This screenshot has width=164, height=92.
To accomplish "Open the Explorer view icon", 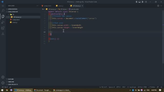I will tap(3, 16).
